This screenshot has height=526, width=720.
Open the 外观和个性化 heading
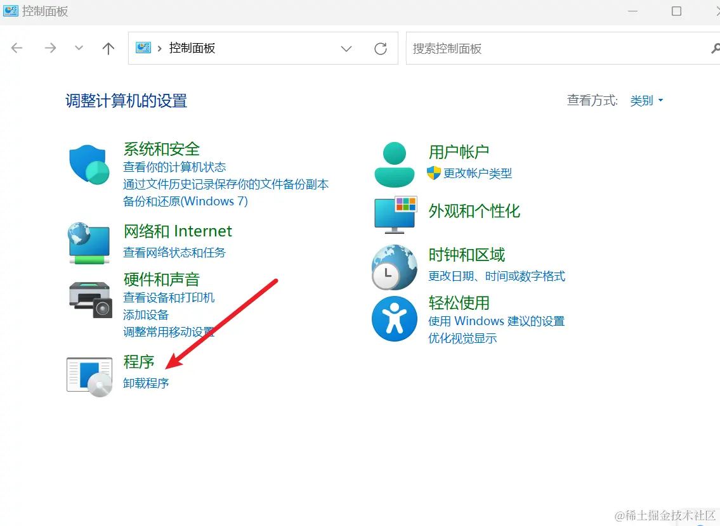click(475, 211)
